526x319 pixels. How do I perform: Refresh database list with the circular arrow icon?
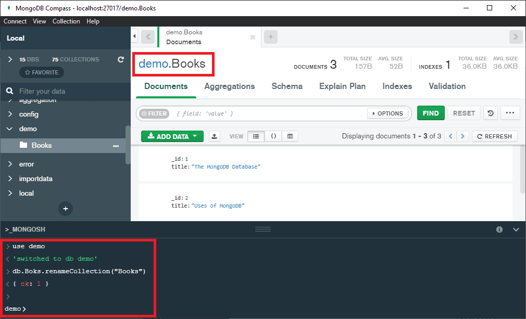coord(121,59)
